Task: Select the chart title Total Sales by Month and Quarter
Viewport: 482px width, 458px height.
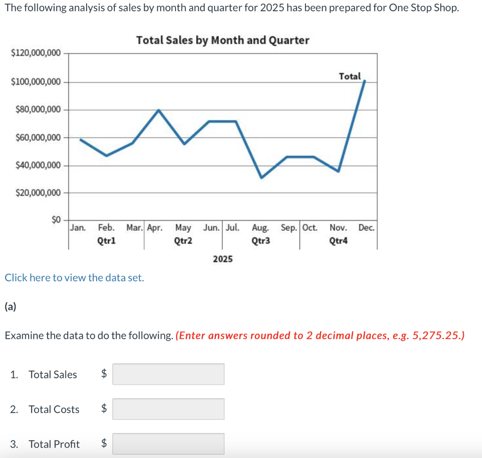Action: pos(223,41)
